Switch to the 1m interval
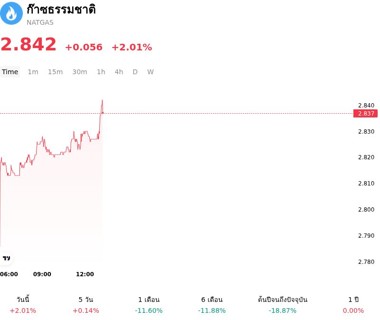 pyautogui.click(x=33, y=72)
